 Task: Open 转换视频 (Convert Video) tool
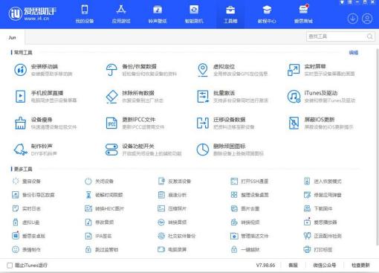pos(245,222)
